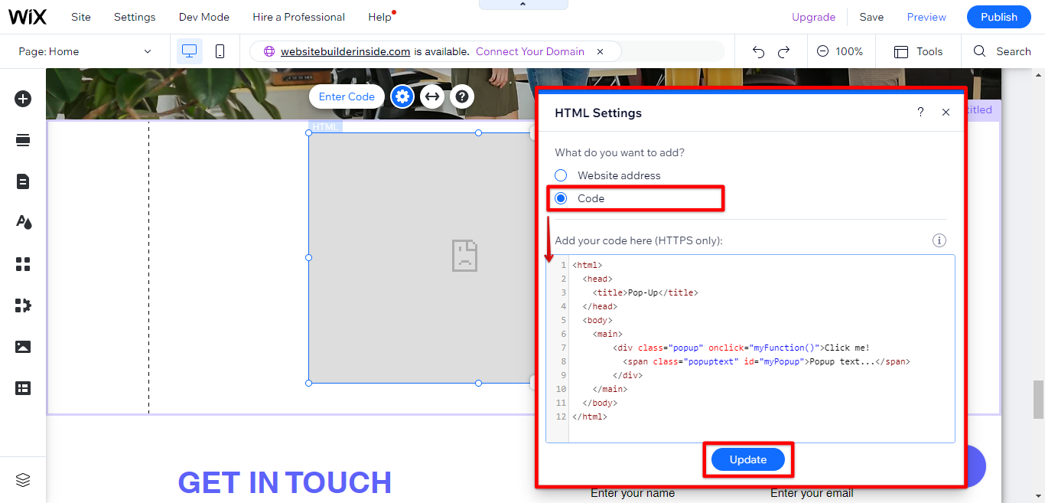1045x503 pixels.
Task: Click the stretch icon on the element toolbar
Action: click(432, 96)
